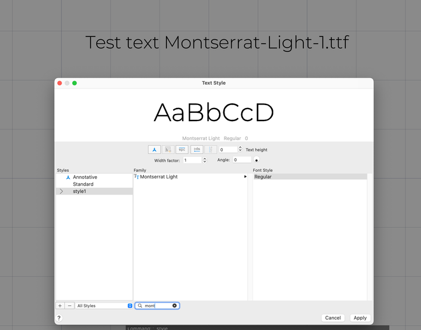Clear the font search text
Image resolution: width=421 pixels, height=330 pixels.
click(x=174, y=306)
